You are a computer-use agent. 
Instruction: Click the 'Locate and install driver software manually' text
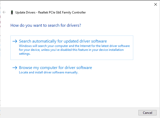(49, 72)
